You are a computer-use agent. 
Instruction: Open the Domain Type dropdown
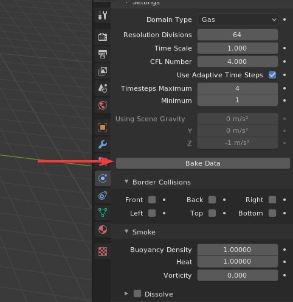[x=238, y=19]
